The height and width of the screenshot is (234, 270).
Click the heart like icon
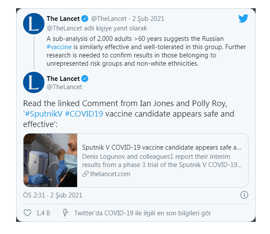(27, 213)
